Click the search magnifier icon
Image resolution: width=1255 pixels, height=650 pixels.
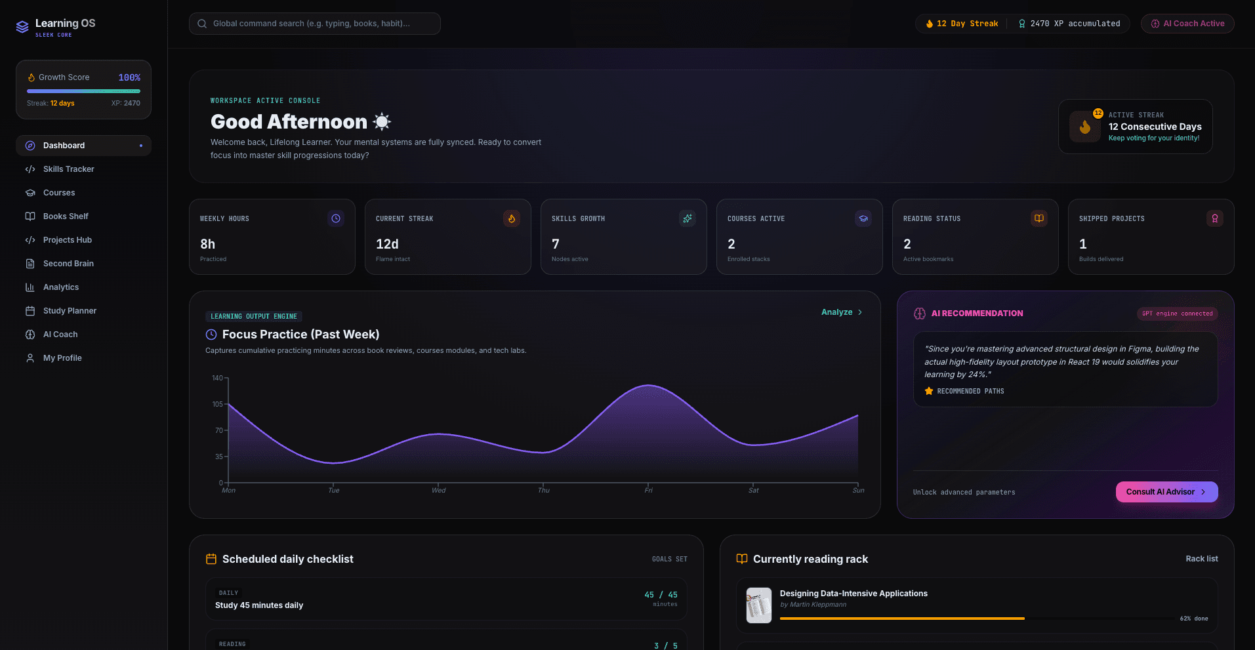[x=202, y=24]
